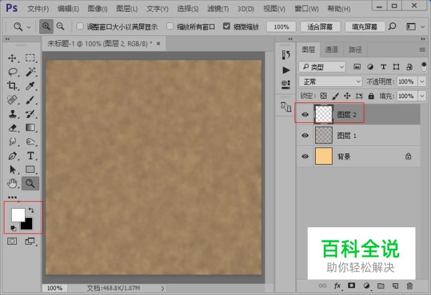Select the Eyedropper tool
Screen dimensions: 431x295
tap(31, 86)
